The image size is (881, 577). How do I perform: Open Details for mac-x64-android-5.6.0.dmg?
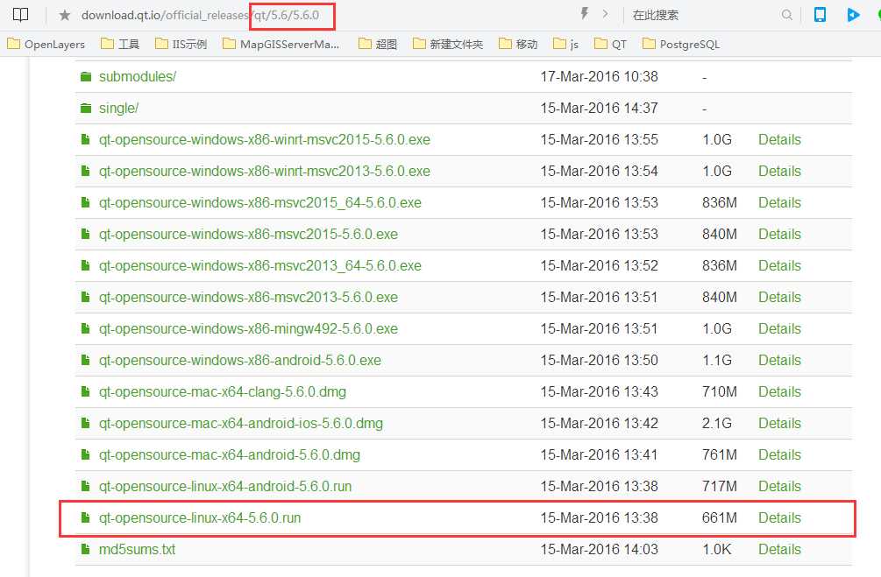click(779, 454)
